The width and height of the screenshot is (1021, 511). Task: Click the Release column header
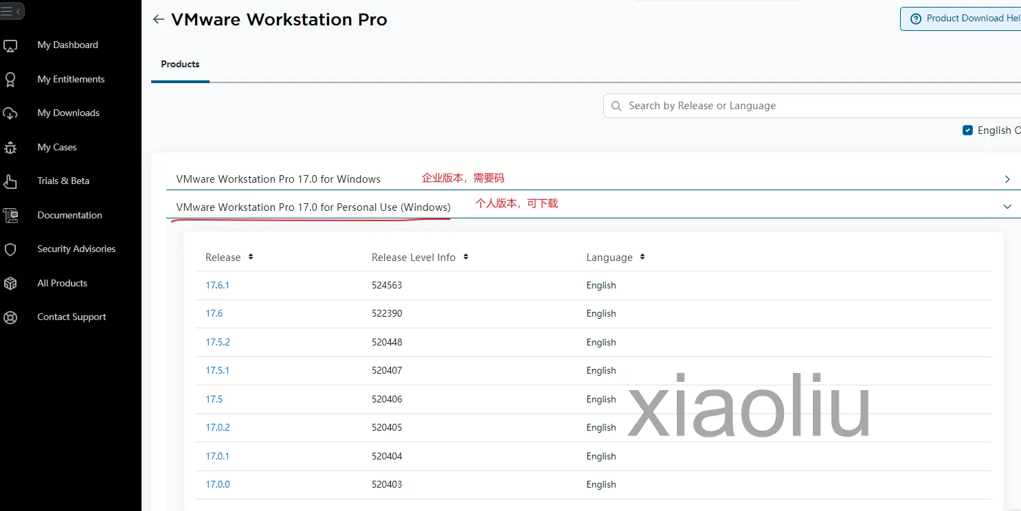pos(223,258)
